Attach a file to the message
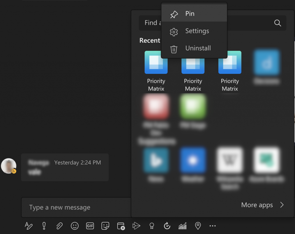 59,226
